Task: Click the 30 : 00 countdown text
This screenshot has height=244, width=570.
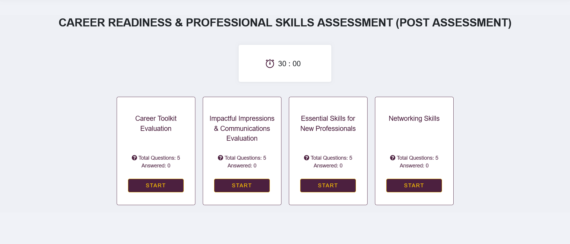Action: point(289,64)
